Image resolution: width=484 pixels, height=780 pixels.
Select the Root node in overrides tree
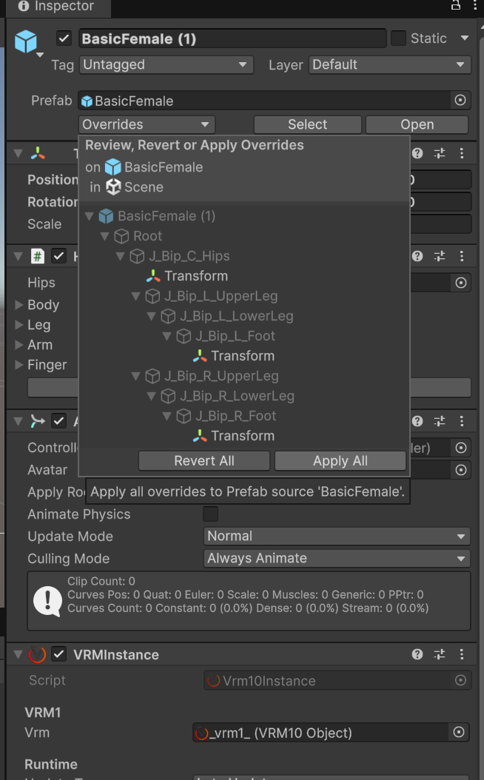(148, 236)
